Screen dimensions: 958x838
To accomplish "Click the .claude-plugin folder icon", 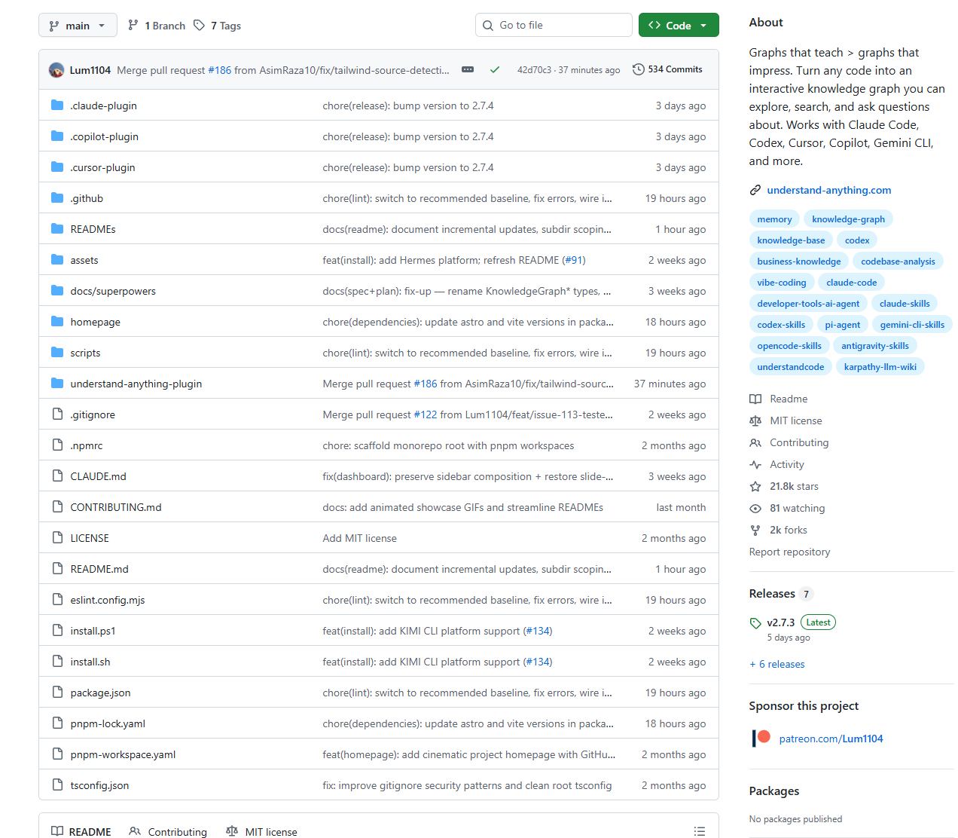I will pos(57,106).
